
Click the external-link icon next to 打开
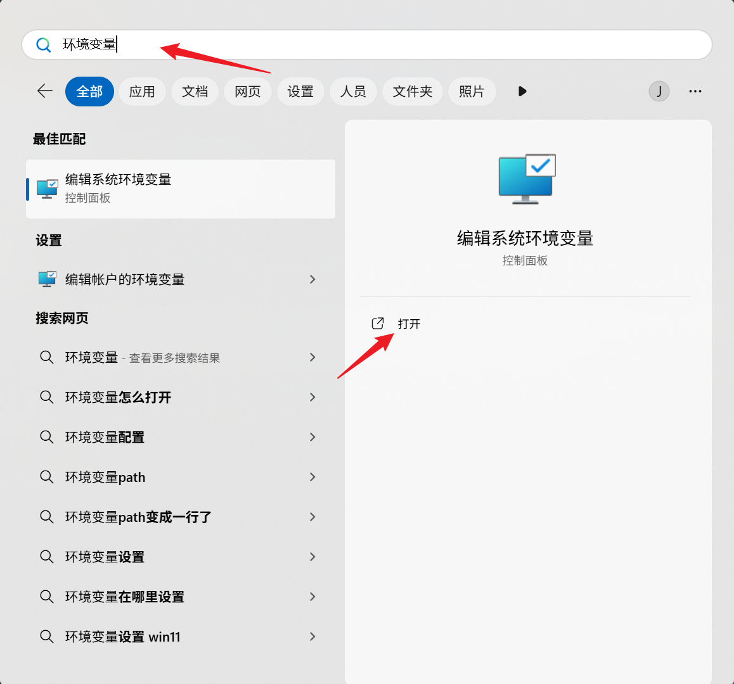pyautogui.click(x=377, y=323)
